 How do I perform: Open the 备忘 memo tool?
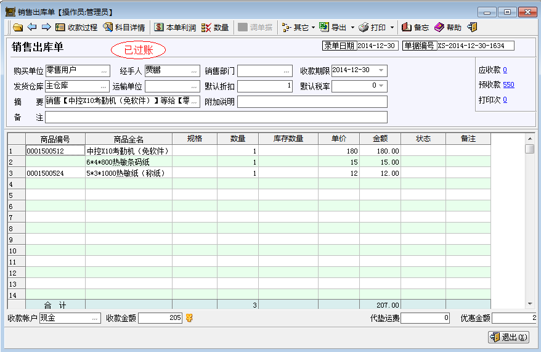(415, 27)
